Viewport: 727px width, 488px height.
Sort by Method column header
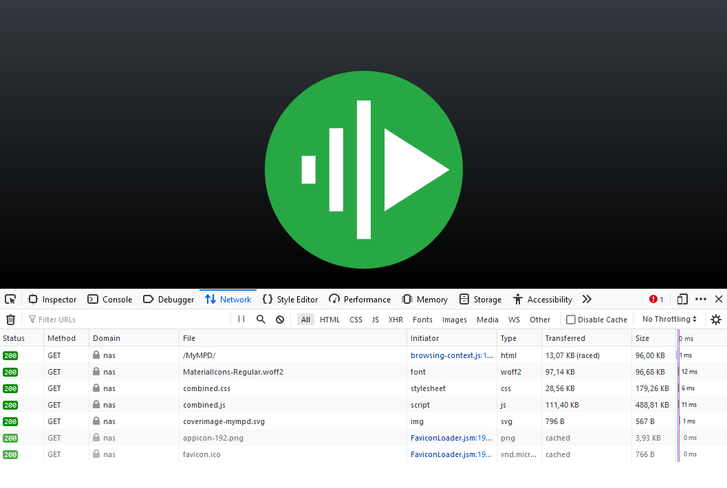click(66, 338)
